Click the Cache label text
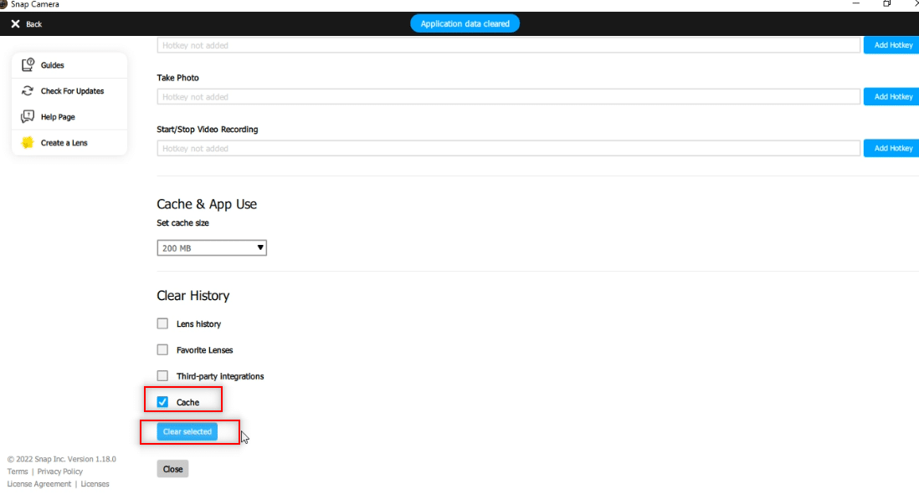Viewport: 919px width, 494px height. (187, 403)
